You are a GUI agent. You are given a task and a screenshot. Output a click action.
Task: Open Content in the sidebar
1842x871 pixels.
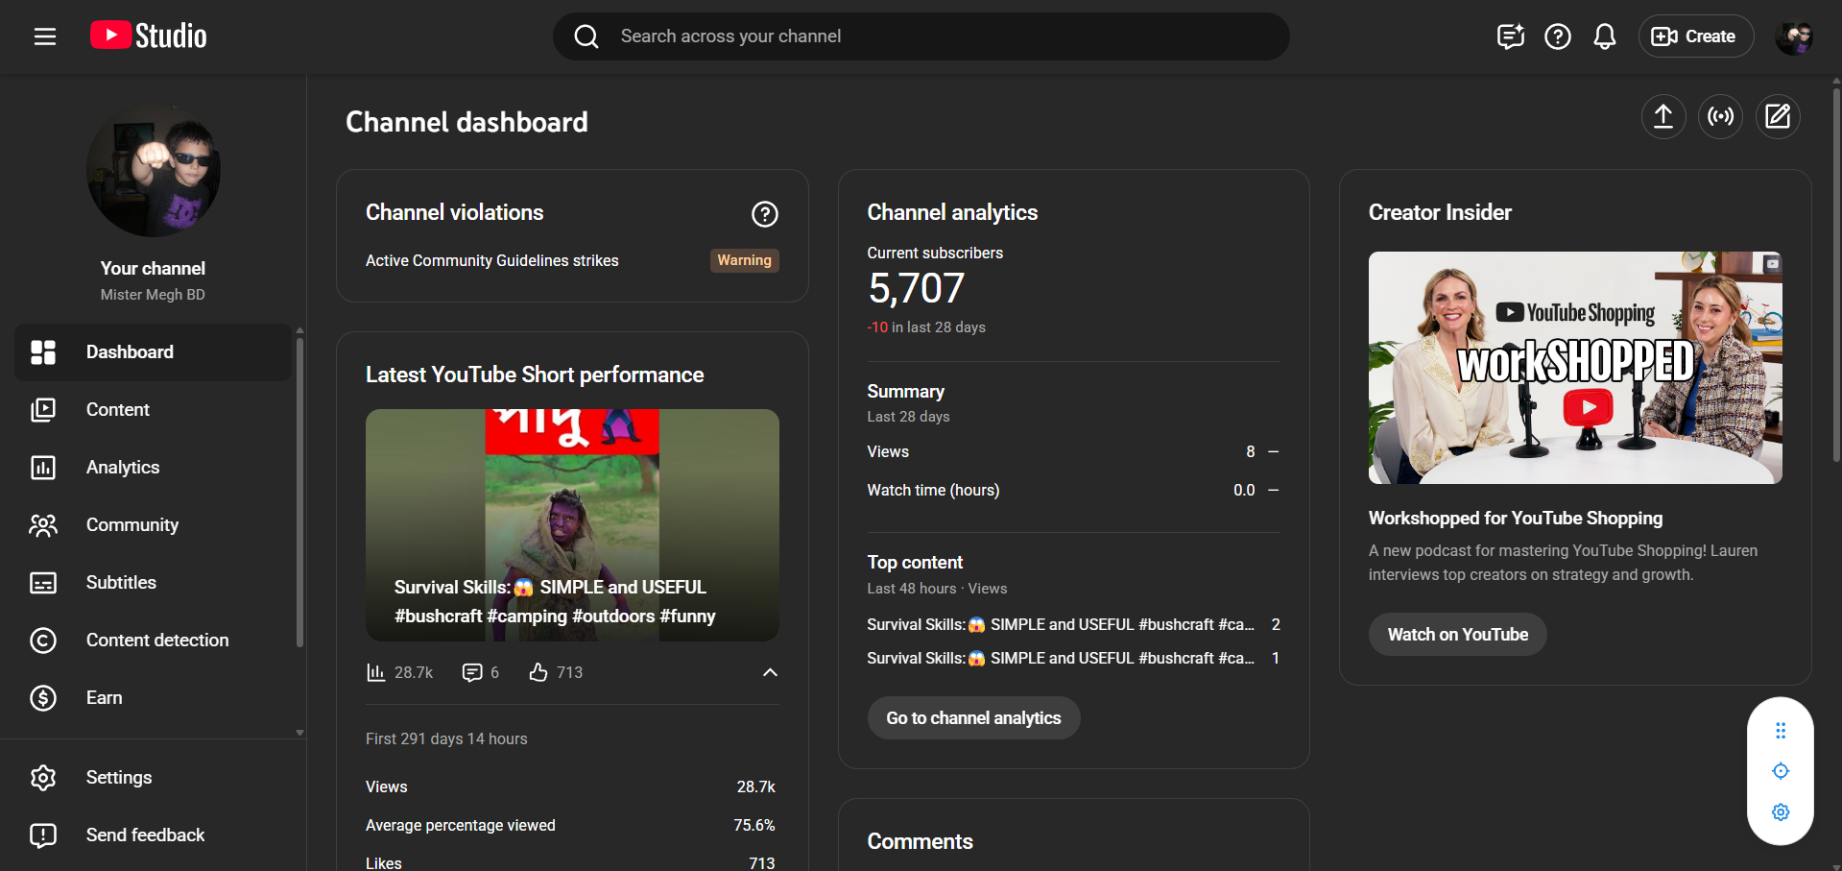click(x=154, y=410)
